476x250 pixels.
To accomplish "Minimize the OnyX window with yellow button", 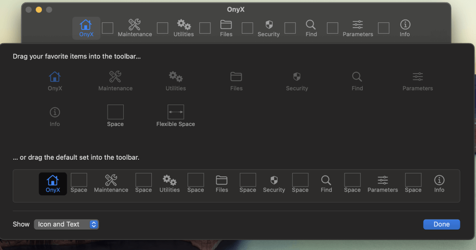I will coord(39,10).
